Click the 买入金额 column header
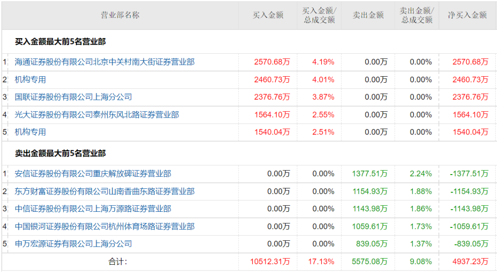Screen dimensions: 497x272 point(268,15)
